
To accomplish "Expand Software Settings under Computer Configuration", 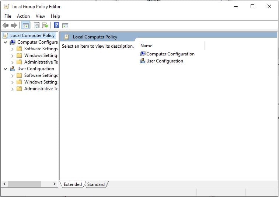I will coord(12,49).
